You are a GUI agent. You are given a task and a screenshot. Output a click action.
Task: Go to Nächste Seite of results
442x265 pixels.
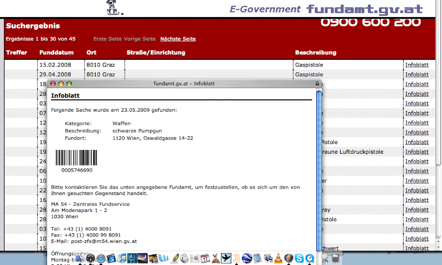(178, 39)
